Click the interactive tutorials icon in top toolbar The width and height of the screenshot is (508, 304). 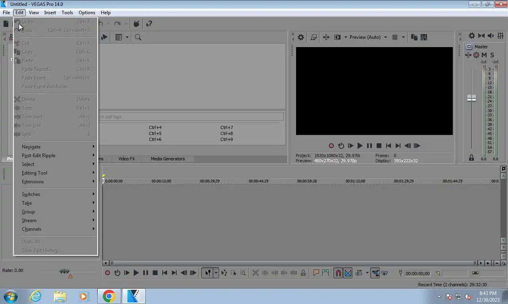137,24
